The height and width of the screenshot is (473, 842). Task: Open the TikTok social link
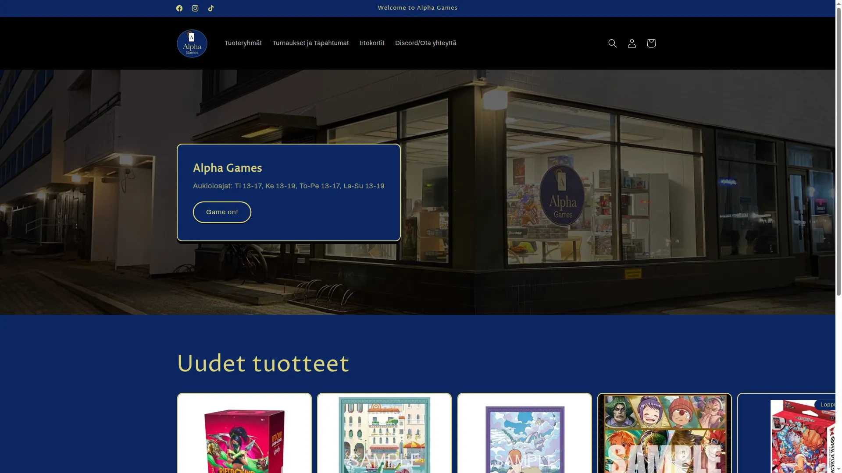[211, 8]
